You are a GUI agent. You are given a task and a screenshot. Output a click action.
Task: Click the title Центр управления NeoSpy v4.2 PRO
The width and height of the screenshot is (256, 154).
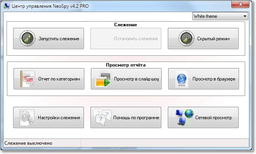pos(50,6)
